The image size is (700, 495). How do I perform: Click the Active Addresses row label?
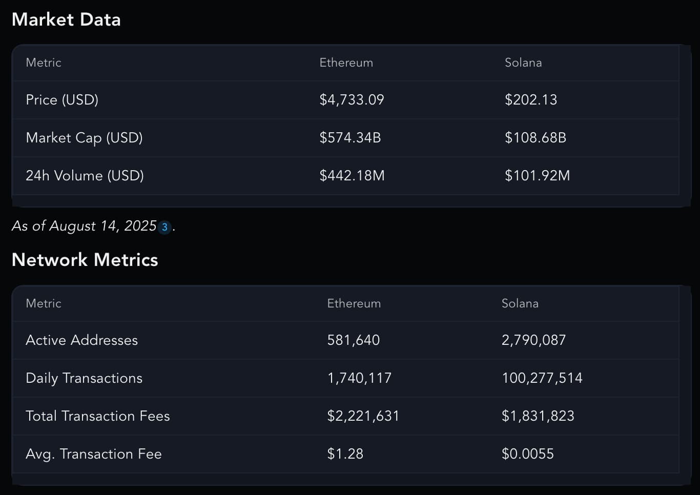coord(81,340)
